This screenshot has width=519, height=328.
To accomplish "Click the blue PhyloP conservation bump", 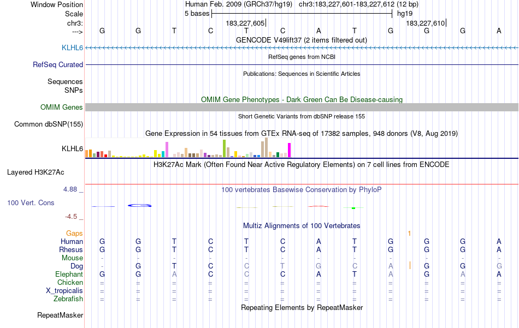I will [x=140, y=206].
